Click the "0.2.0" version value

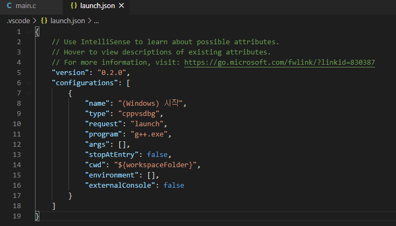pos(112,73)
